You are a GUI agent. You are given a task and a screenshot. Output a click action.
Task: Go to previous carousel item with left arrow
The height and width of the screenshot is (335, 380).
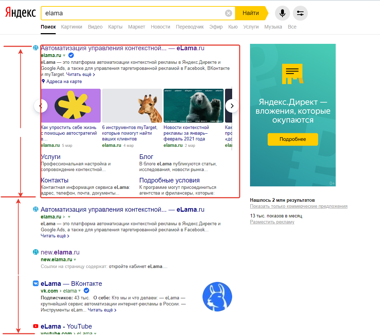(41, 106)
